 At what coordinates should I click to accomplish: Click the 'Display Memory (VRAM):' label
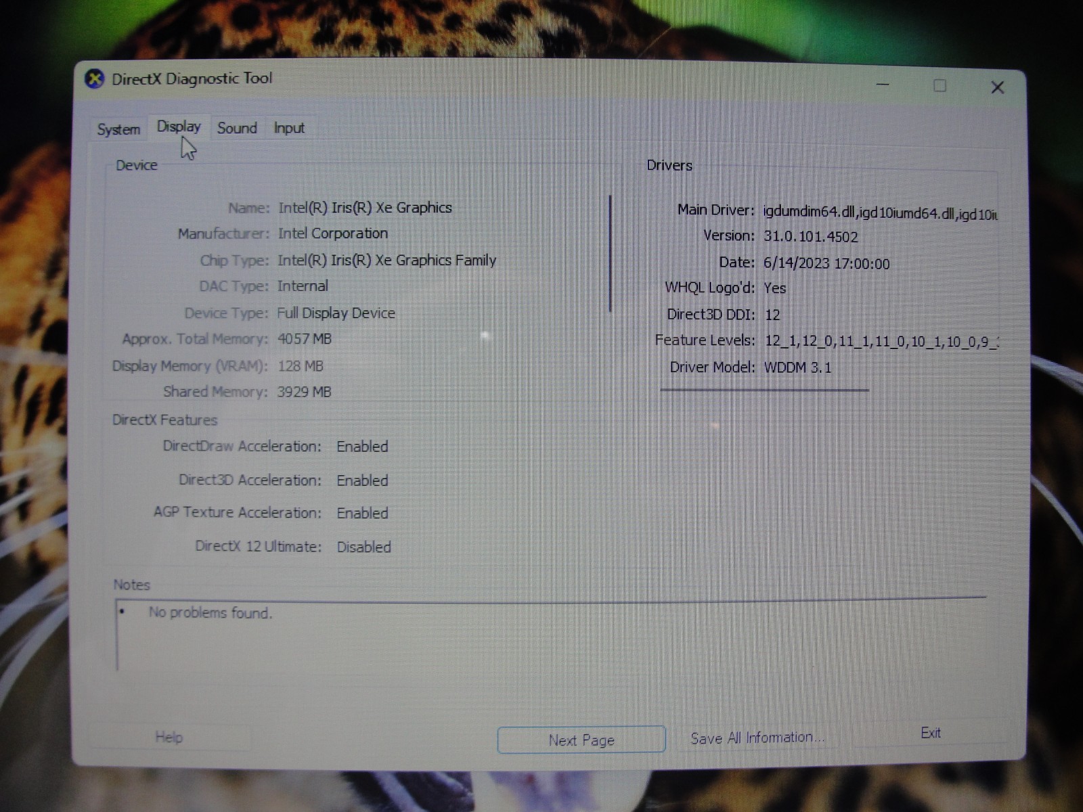(190, 366)
